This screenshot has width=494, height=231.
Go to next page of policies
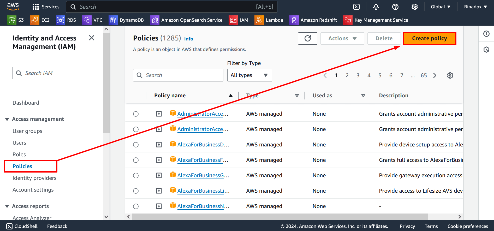pyautogui.click(x=435, y=75)
